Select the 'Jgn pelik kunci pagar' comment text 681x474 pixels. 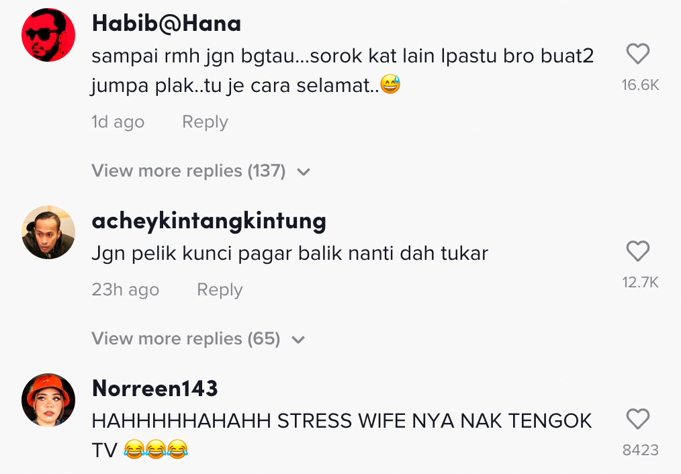(289, 254)
